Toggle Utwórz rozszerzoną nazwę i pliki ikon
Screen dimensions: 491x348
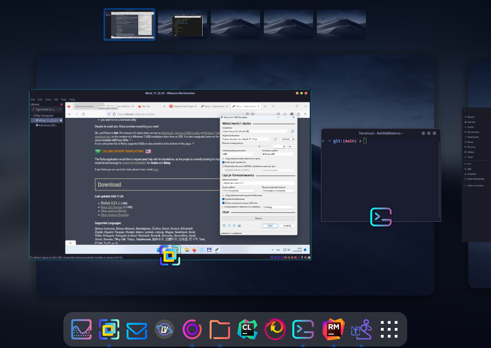pos(223,203)
